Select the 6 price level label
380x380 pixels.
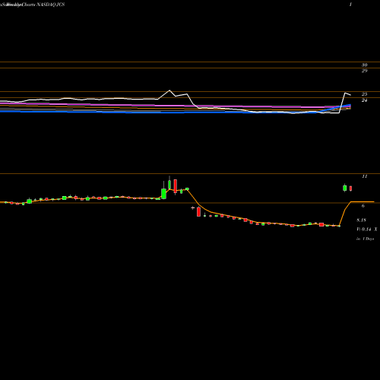coord(363,206)
